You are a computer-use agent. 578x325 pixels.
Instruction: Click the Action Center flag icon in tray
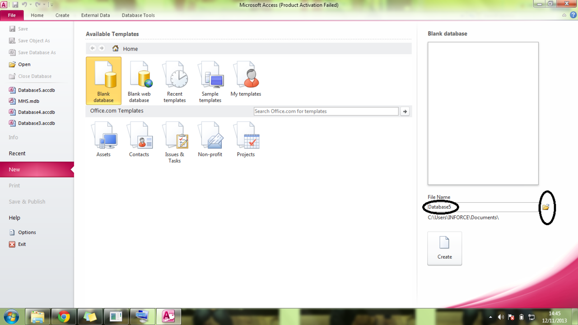(512, 317)
